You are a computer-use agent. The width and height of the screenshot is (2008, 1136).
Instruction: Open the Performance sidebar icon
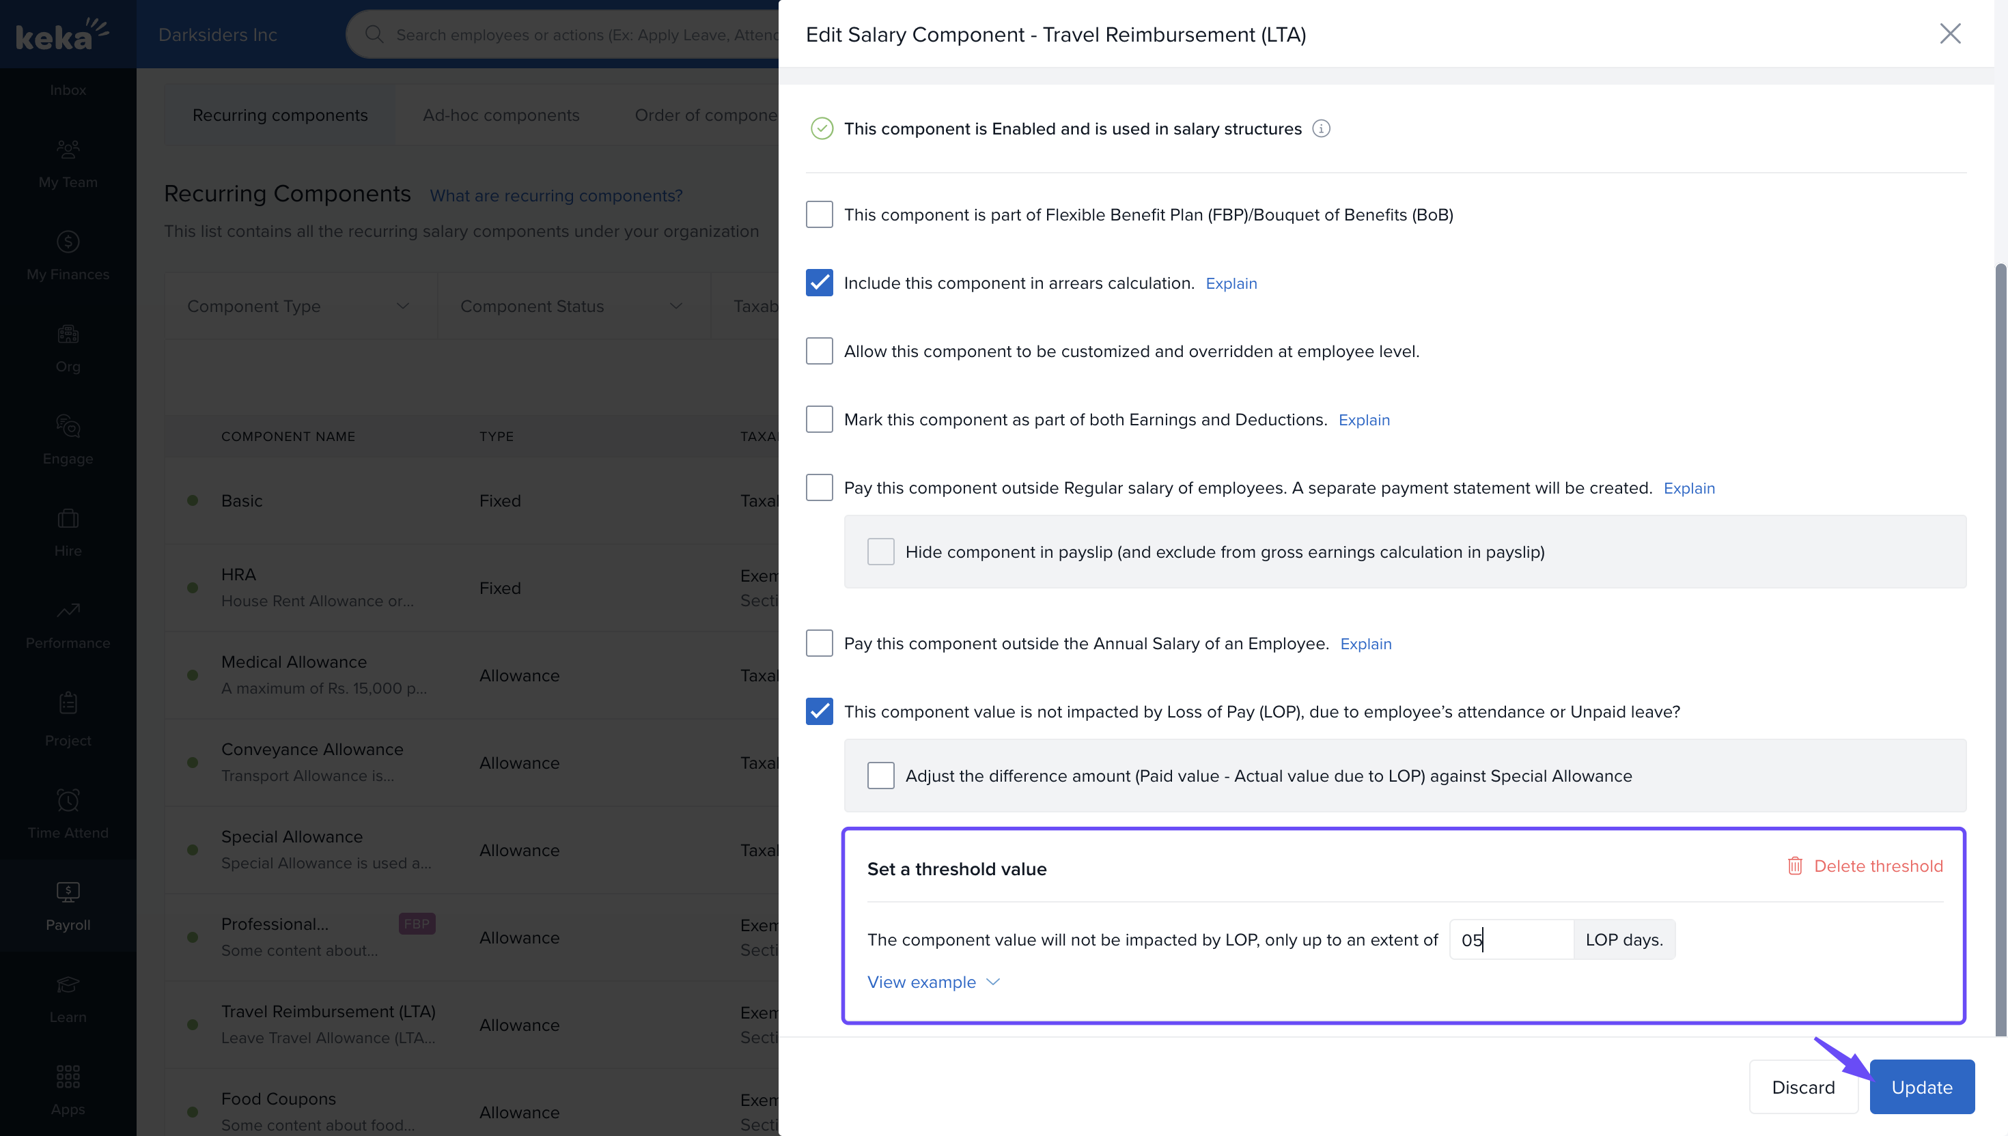(x=68, y=610)
